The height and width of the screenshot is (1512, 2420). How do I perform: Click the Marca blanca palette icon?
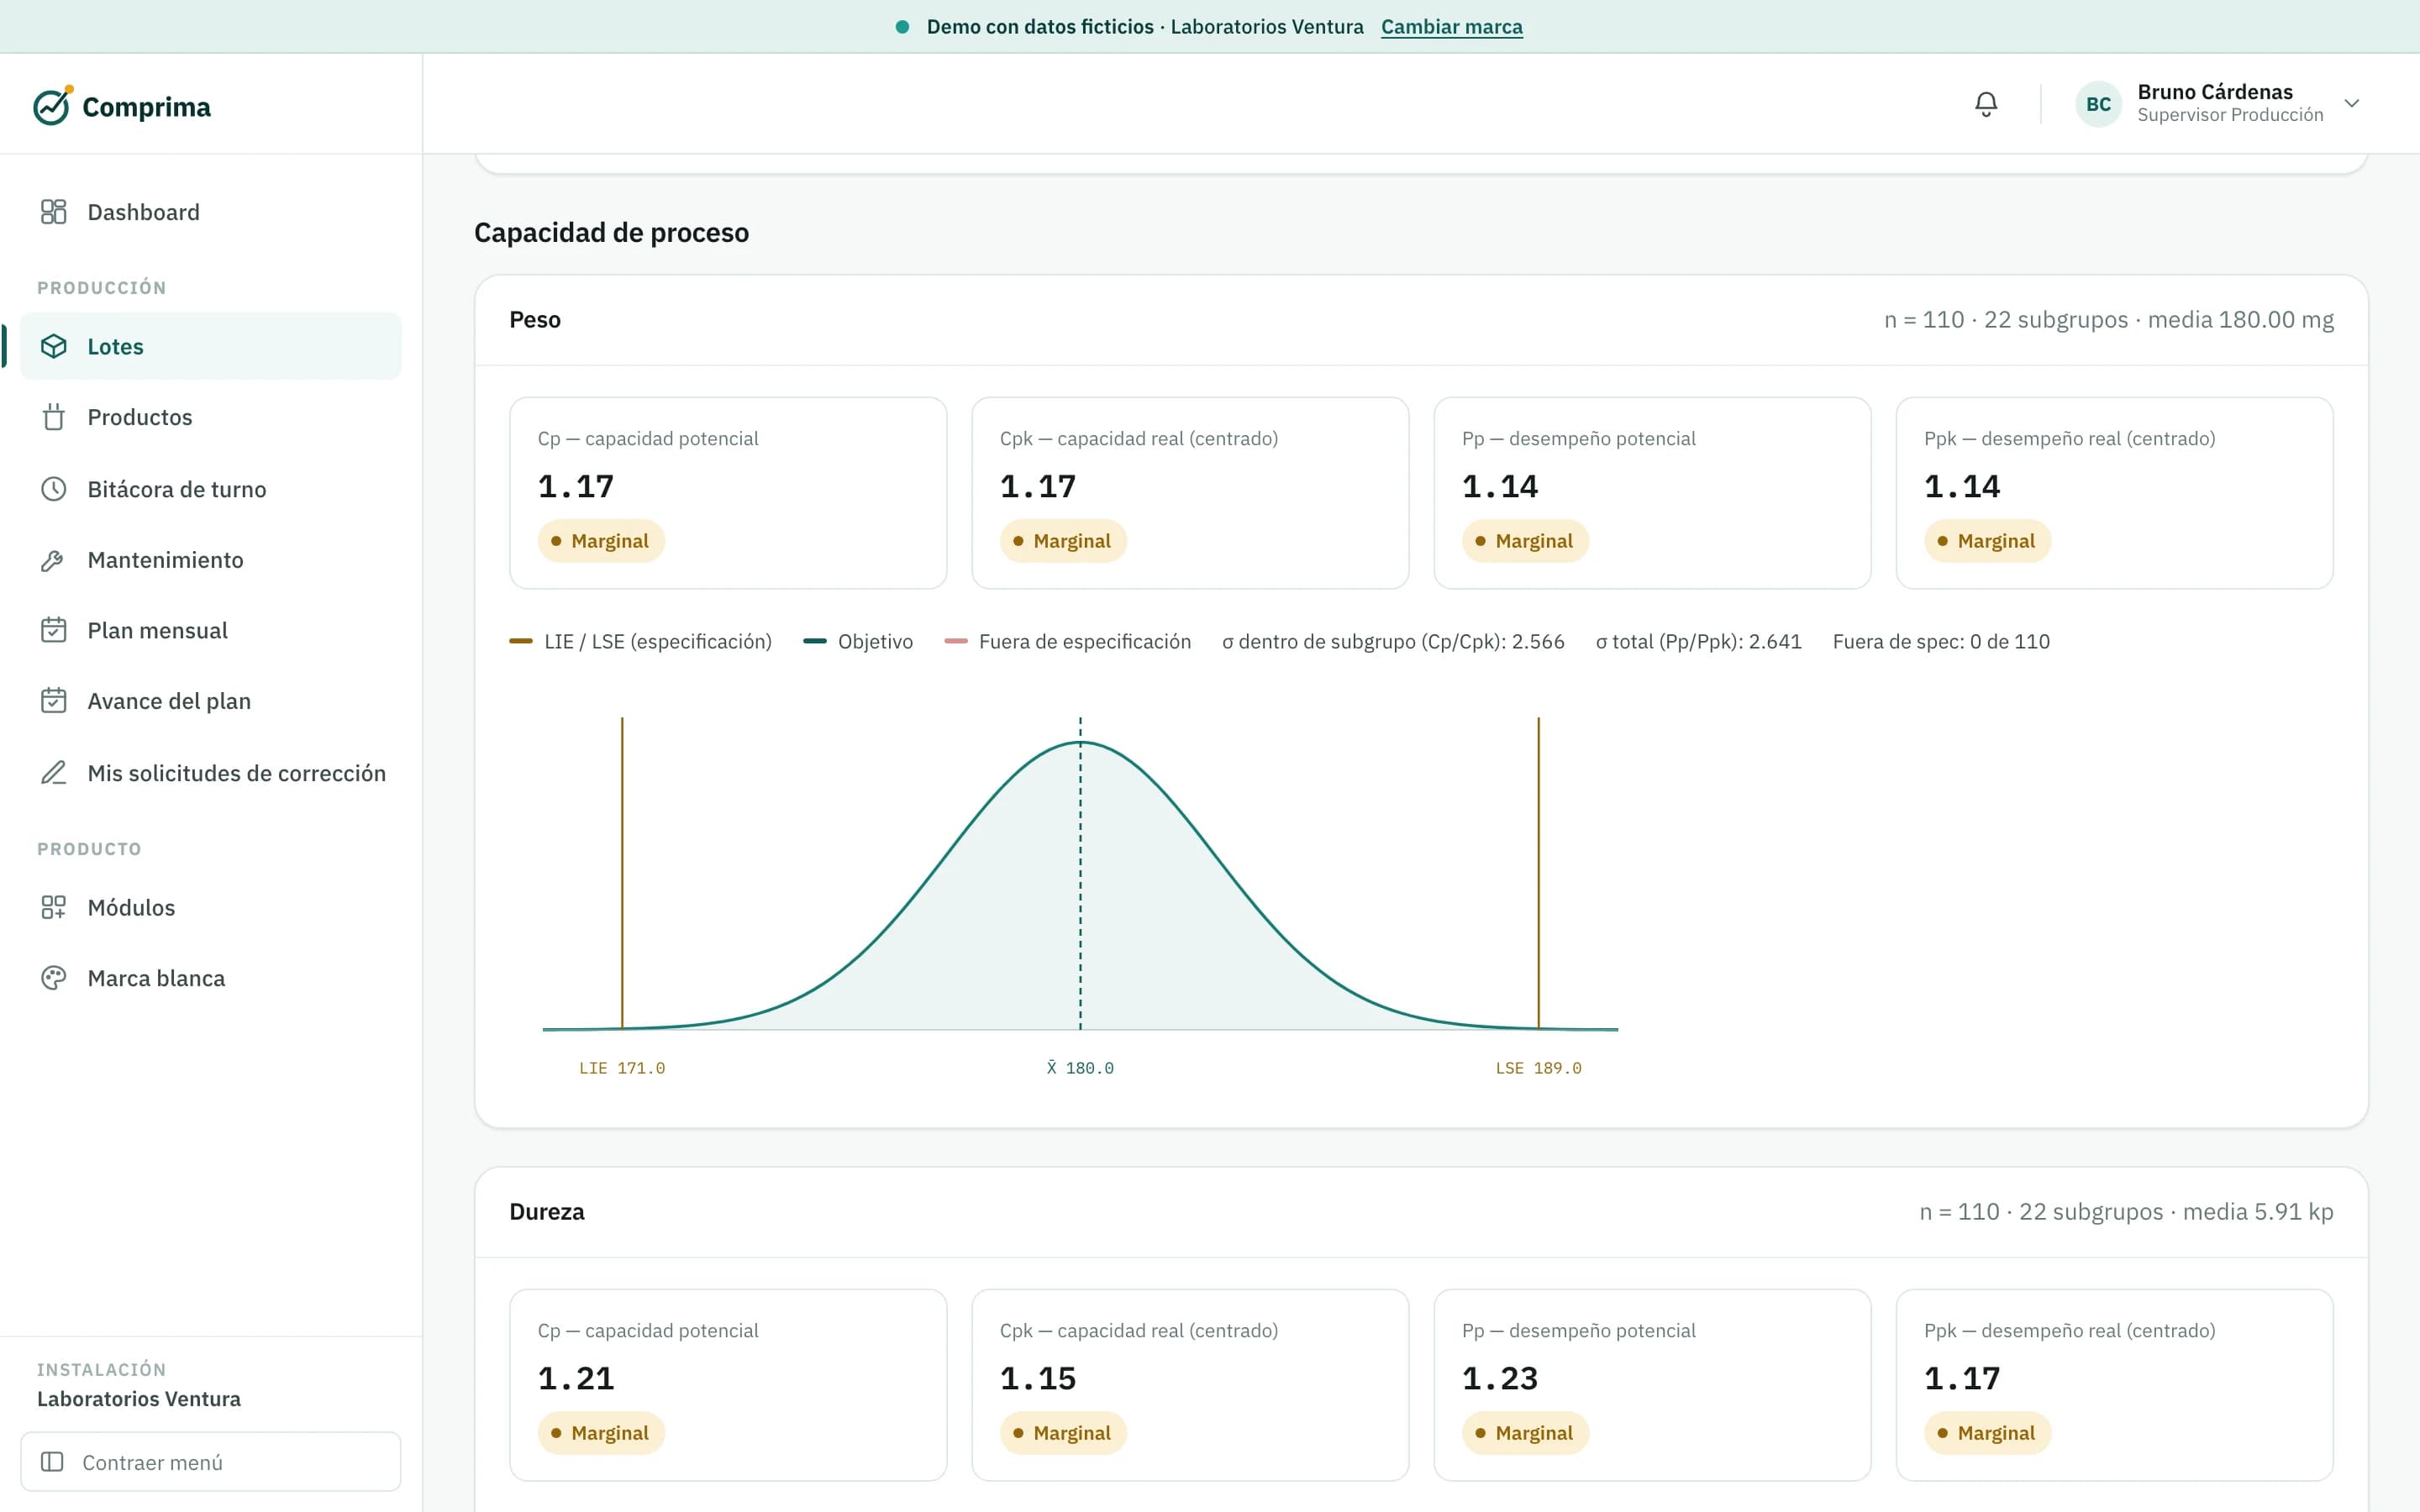53,978
